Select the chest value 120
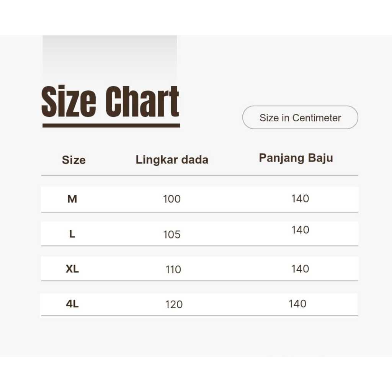 (174, 305)
